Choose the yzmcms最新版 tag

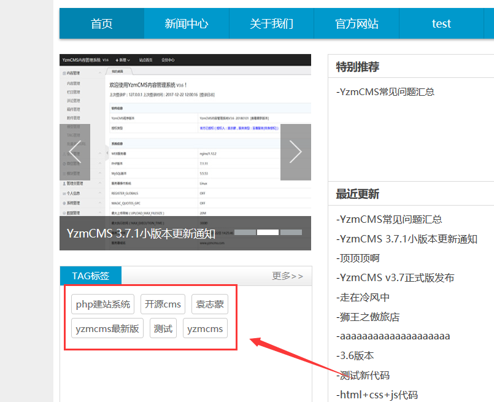tap(107, 328)
